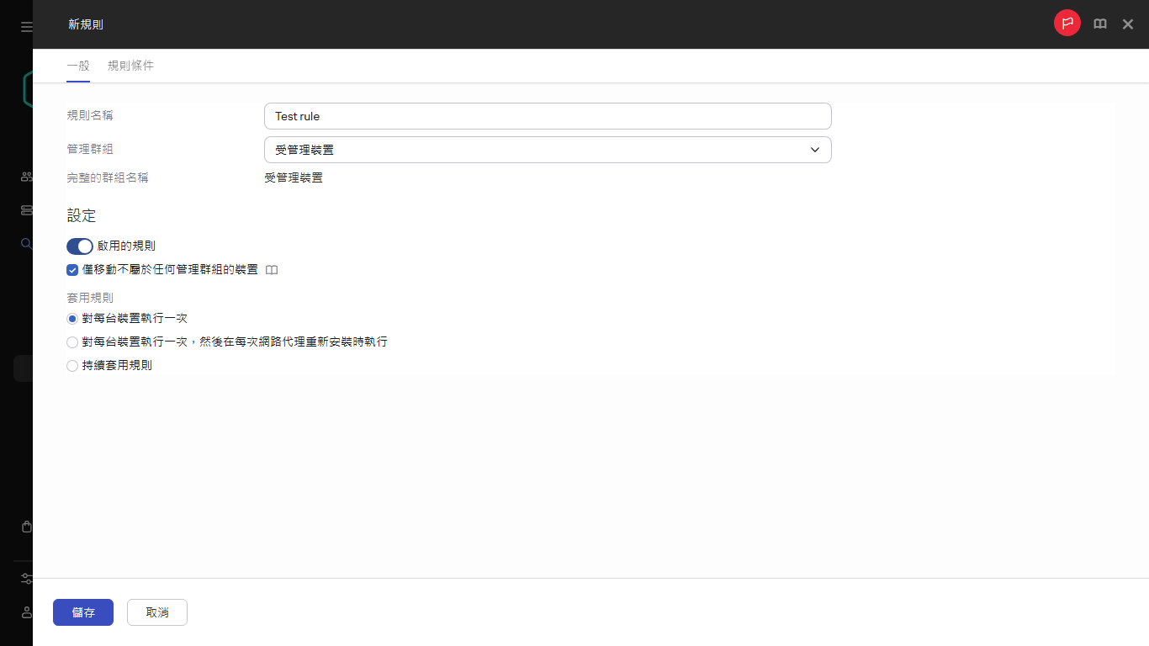Click the users/groups icon in sidebar

tap(24, 177)
